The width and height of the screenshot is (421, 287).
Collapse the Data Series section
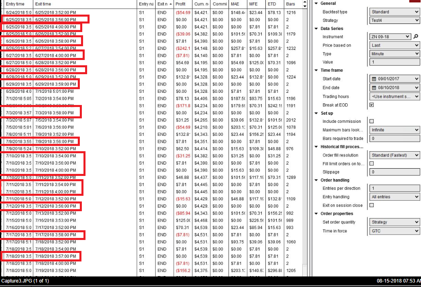[316, 28]
